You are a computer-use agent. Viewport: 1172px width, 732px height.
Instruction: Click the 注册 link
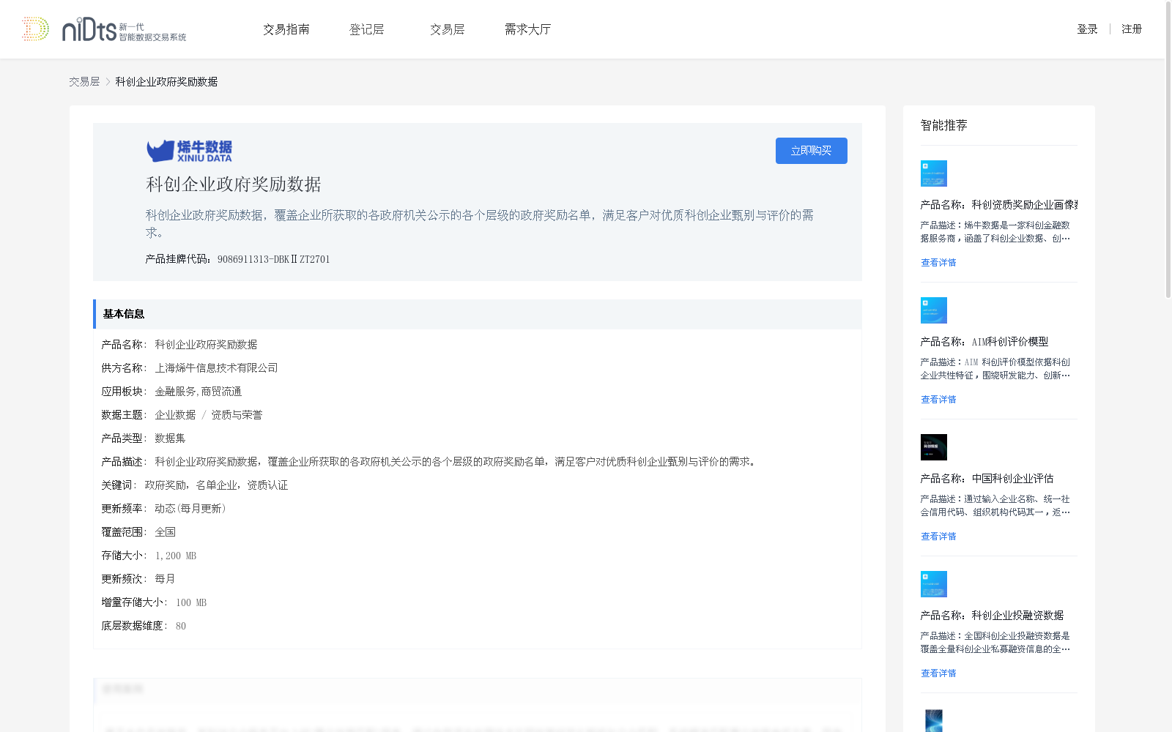click(1132, 29)
